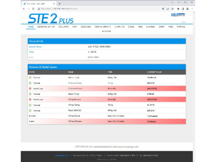This screenshot has height=162, width=216.
Task: Open the OUTPUTS menu
Action: [119, 27]
